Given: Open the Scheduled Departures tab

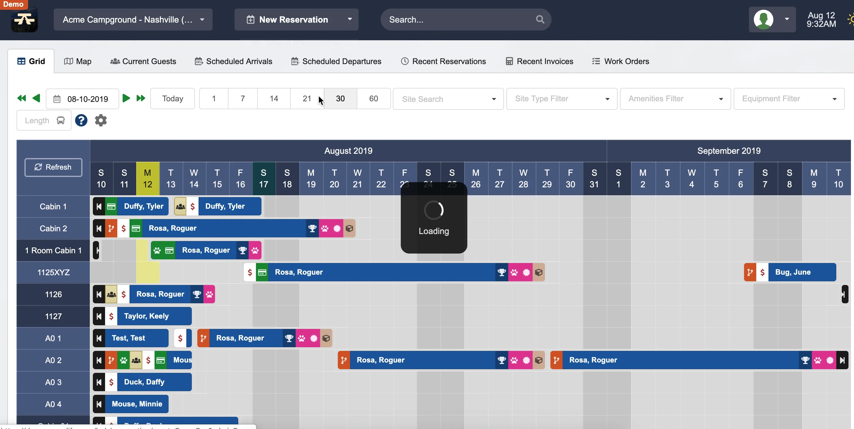Looking at the screenshot, I should (x=336, y=61).
